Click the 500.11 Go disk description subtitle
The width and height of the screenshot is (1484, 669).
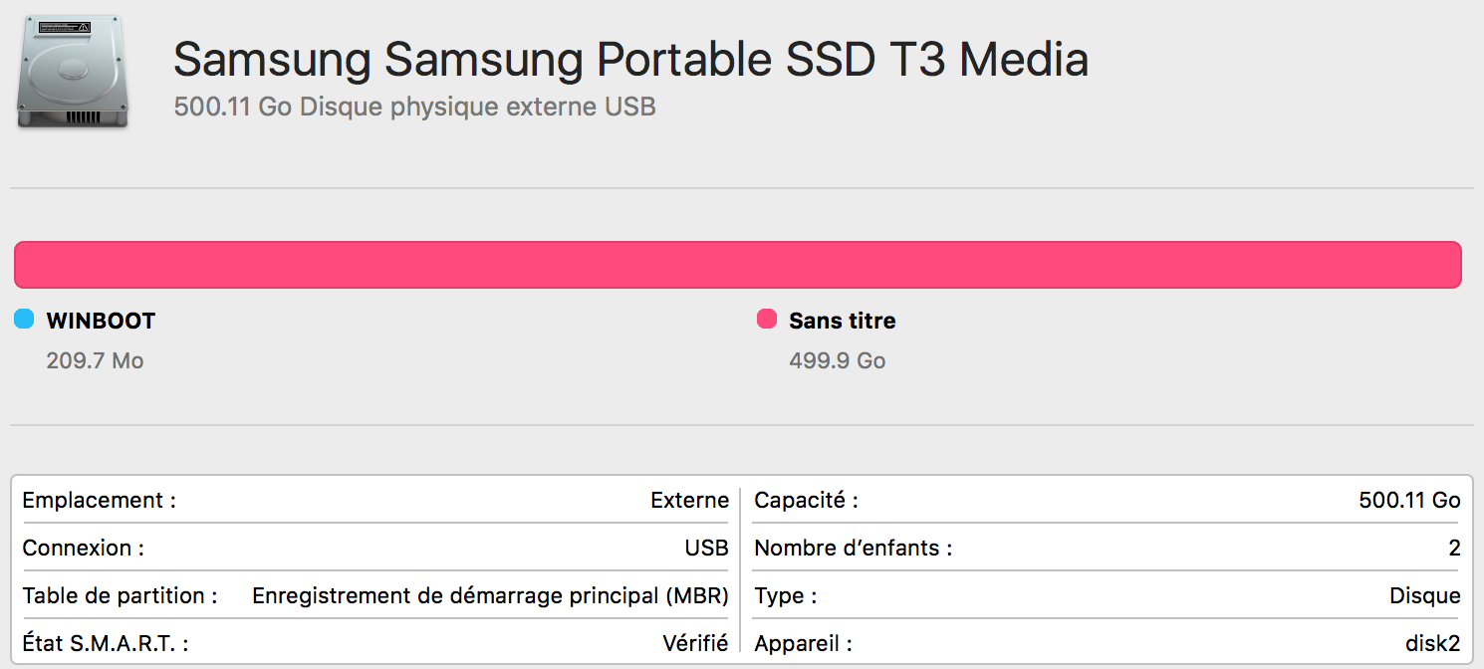coord(414,107)
